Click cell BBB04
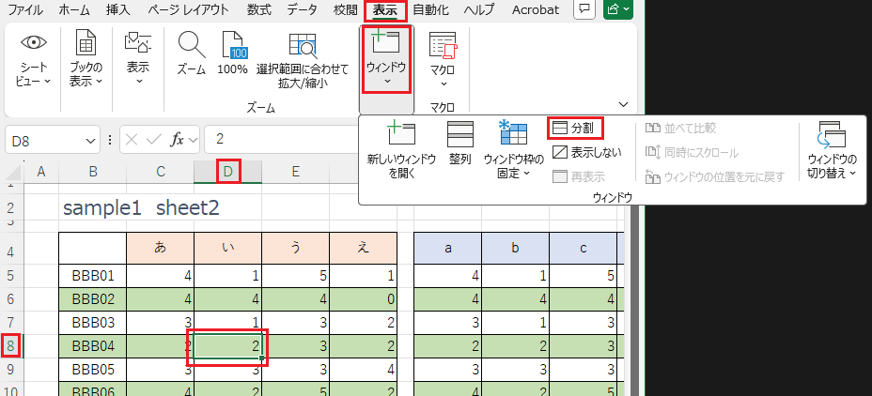The height and width of the screenshot is (396, 872). pos(93,347)
